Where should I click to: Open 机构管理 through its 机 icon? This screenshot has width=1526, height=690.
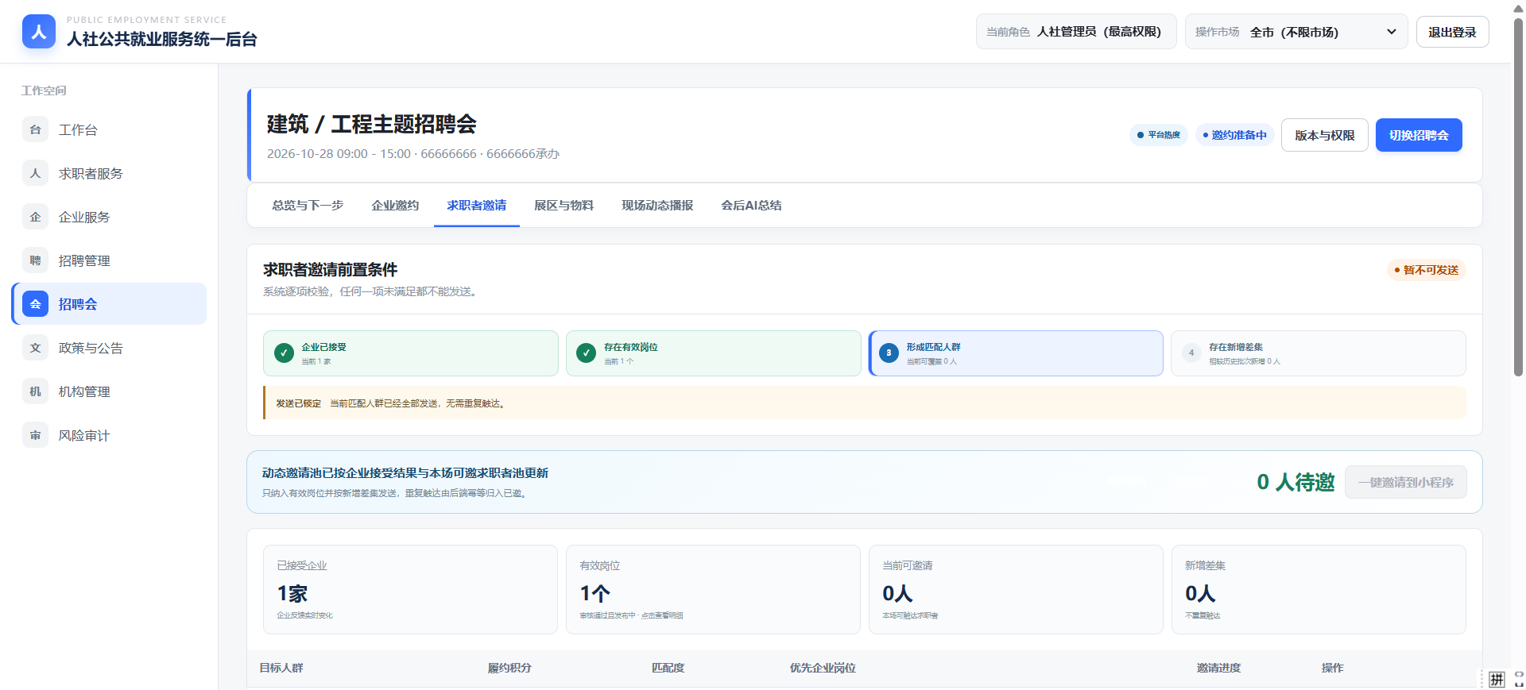[x=35, y=391]
